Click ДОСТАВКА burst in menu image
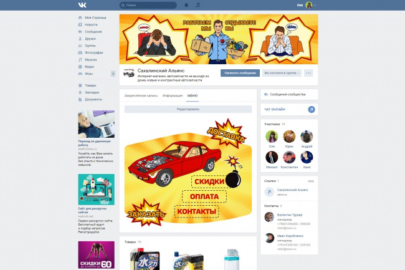Image resolution: width=405 pixels, height=270 pixels. (x=226, y=134)
